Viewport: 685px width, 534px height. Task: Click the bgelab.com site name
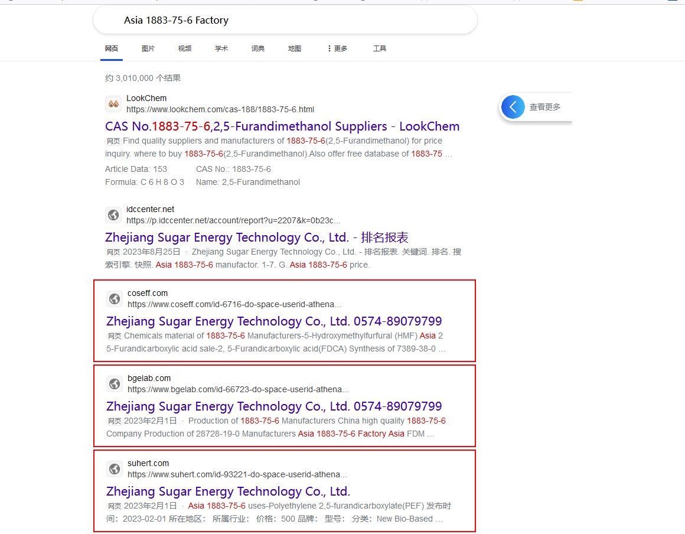149,378
